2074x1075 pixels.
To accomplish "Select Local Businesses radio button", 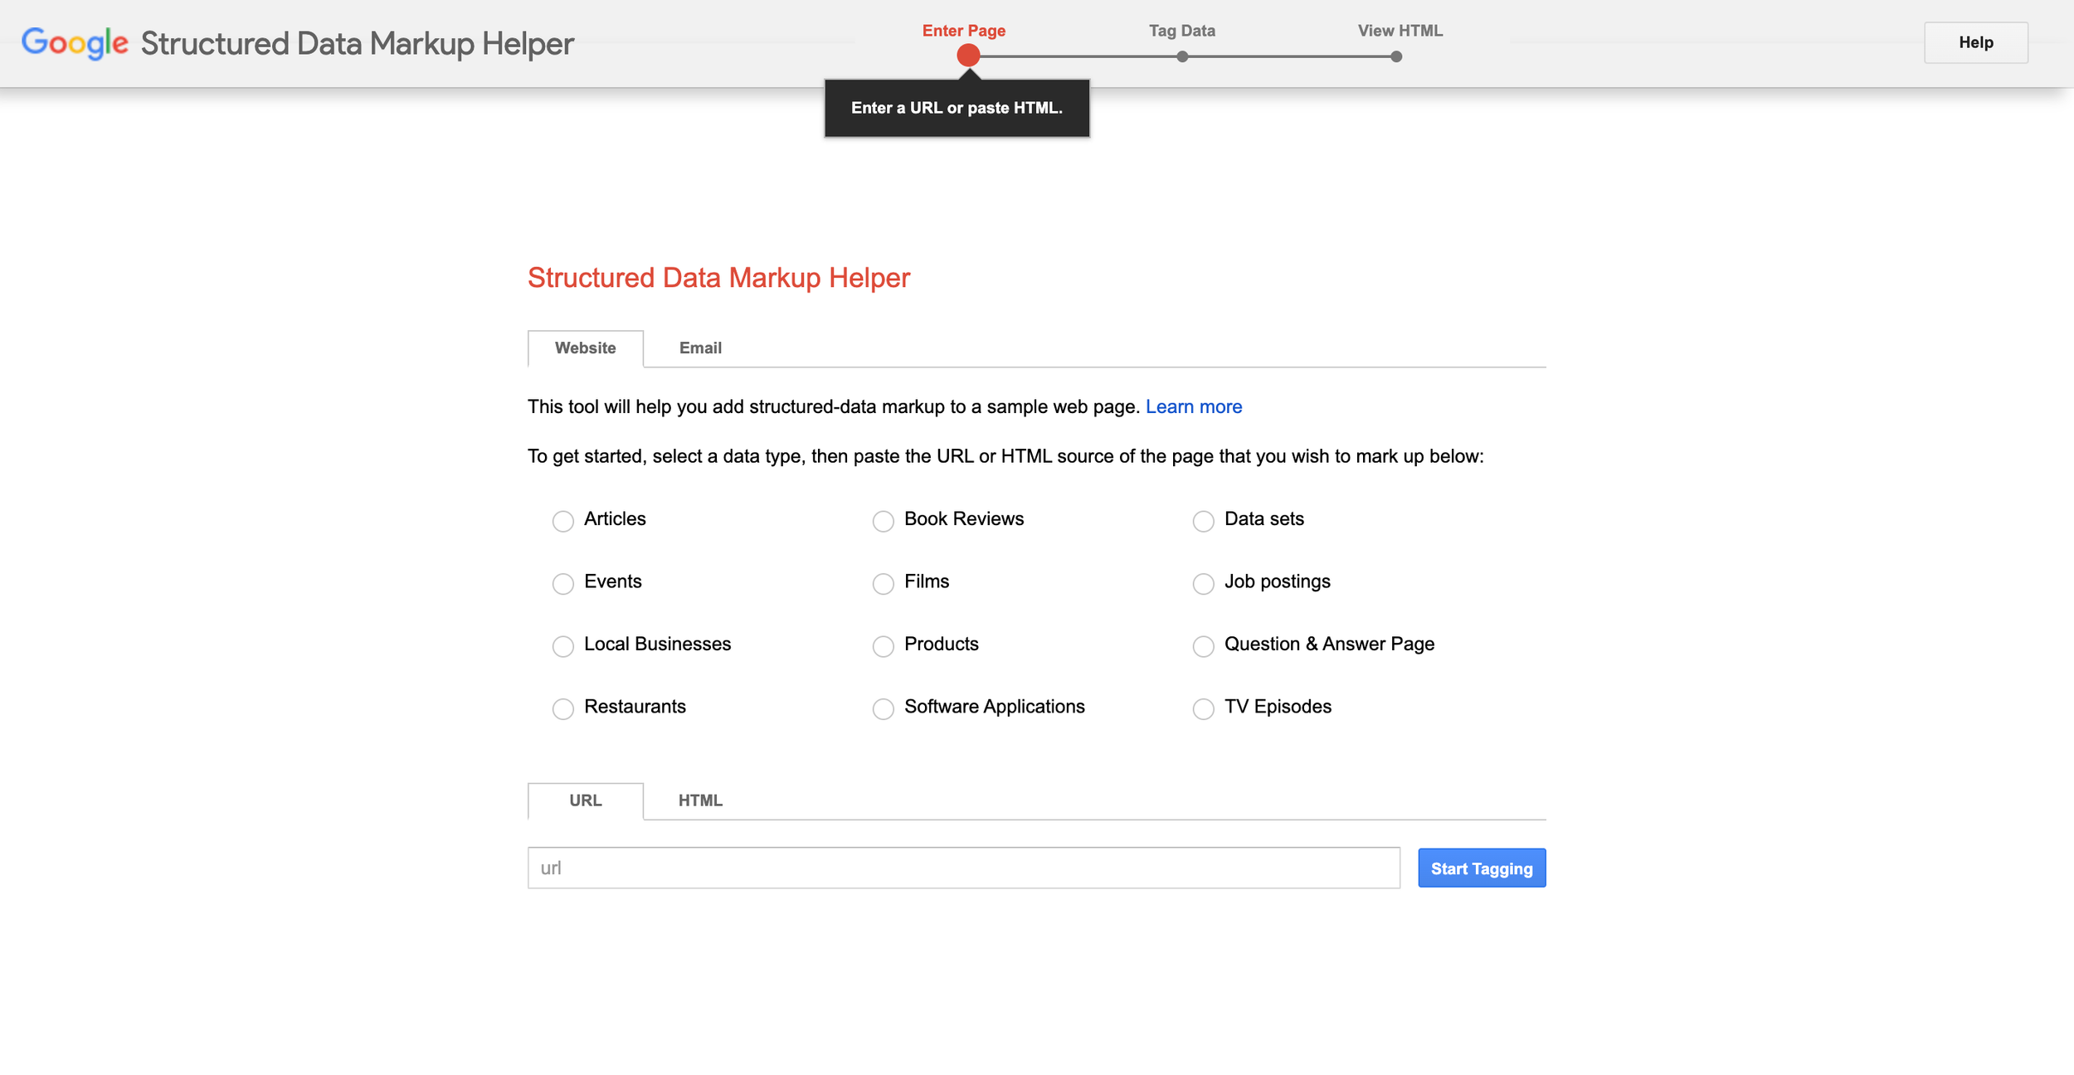I will coord(563,646).
